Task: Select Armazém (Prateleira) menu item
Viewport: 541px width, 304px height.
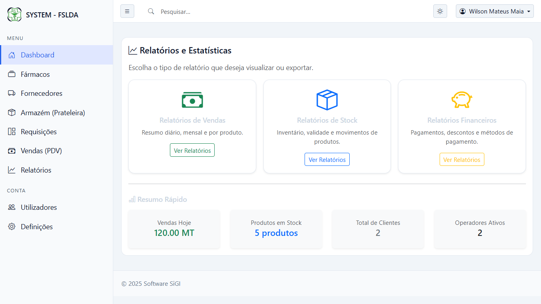Action: click(x=53, y=113)
